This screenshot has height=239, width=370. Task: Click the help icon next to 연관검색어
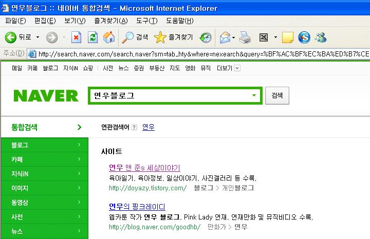click(x=134, y=127)
